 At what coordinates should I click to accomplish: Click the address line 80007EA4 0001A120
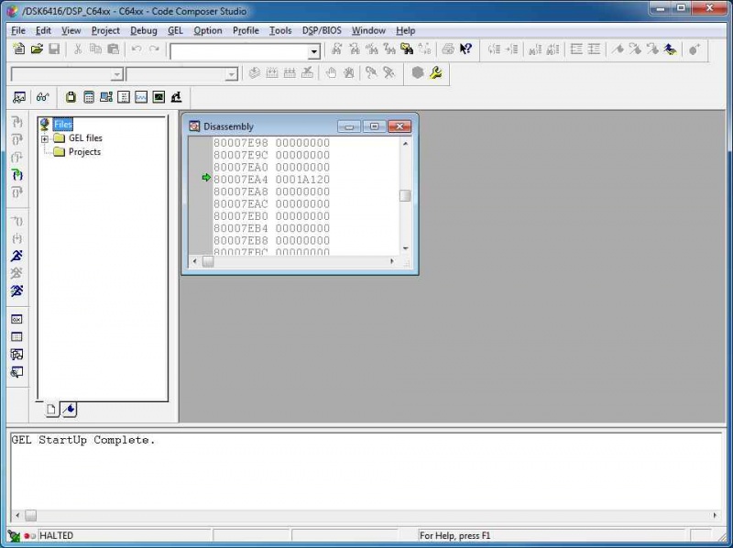click(x=271, y=180)
